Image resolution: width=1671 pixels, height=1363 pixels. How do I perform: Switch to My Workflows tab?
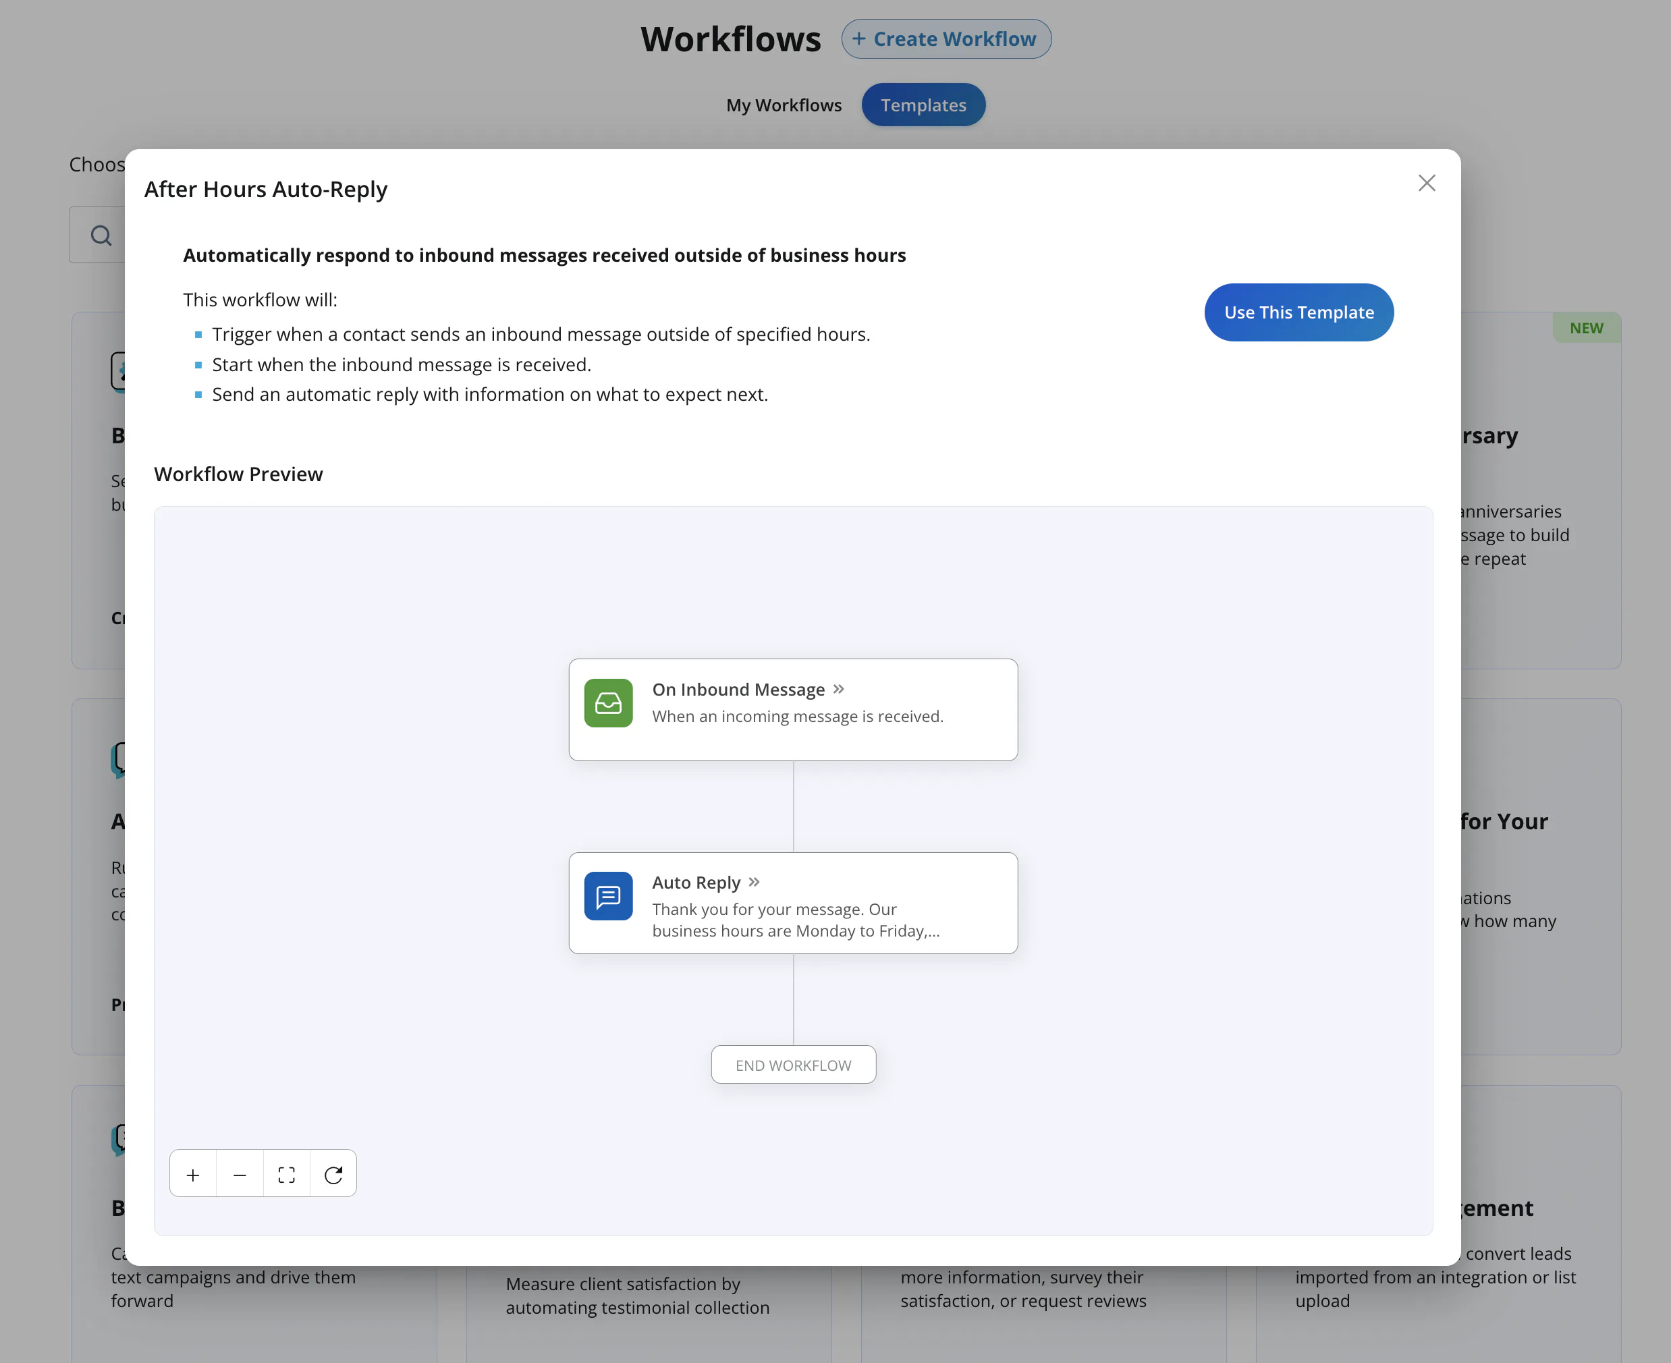(784, 105)
